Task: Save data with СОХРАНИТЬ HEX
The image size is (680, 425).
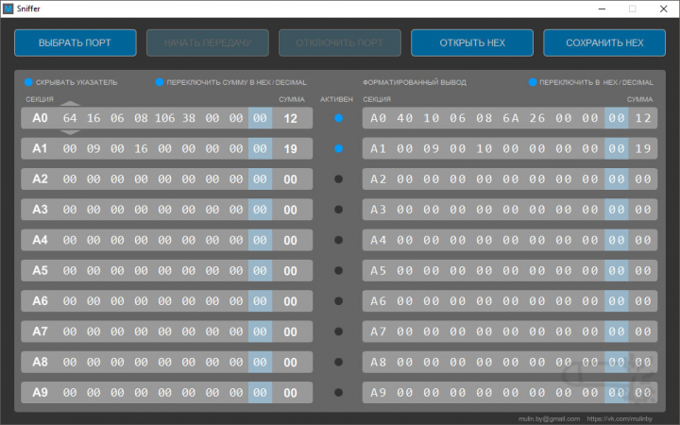Action: (x=604, y=42)
